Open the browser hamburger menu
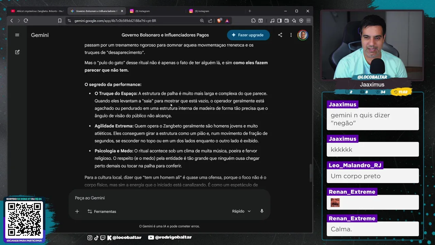 click(309, 21)
